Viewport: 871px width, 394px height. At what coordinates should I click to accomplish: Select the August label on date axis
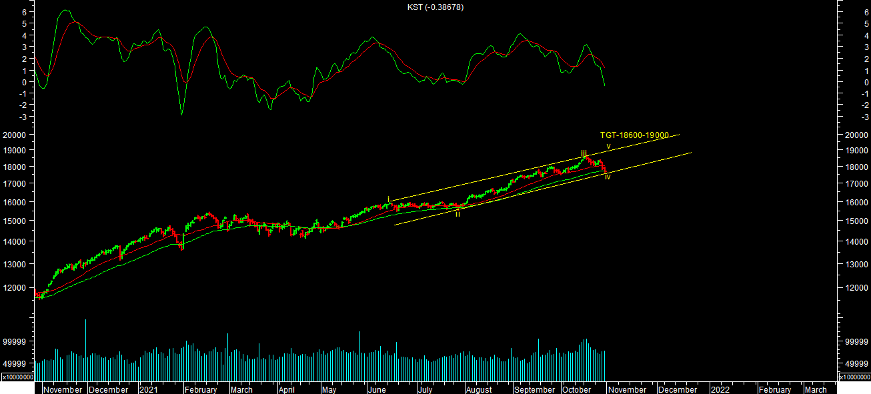pos(479,389)
